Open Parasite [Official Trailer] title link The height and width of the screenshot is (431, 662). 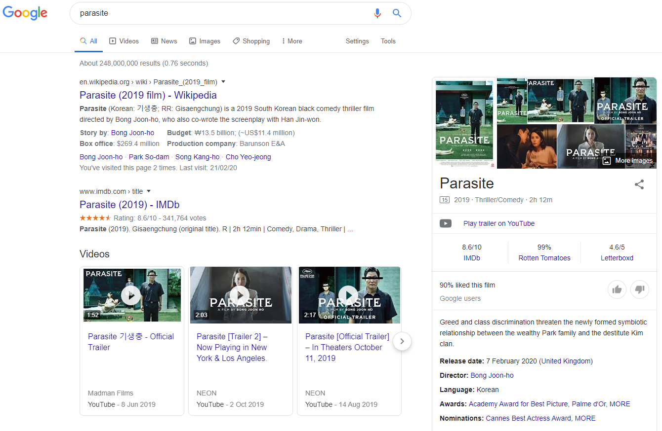tap(347, 347)
